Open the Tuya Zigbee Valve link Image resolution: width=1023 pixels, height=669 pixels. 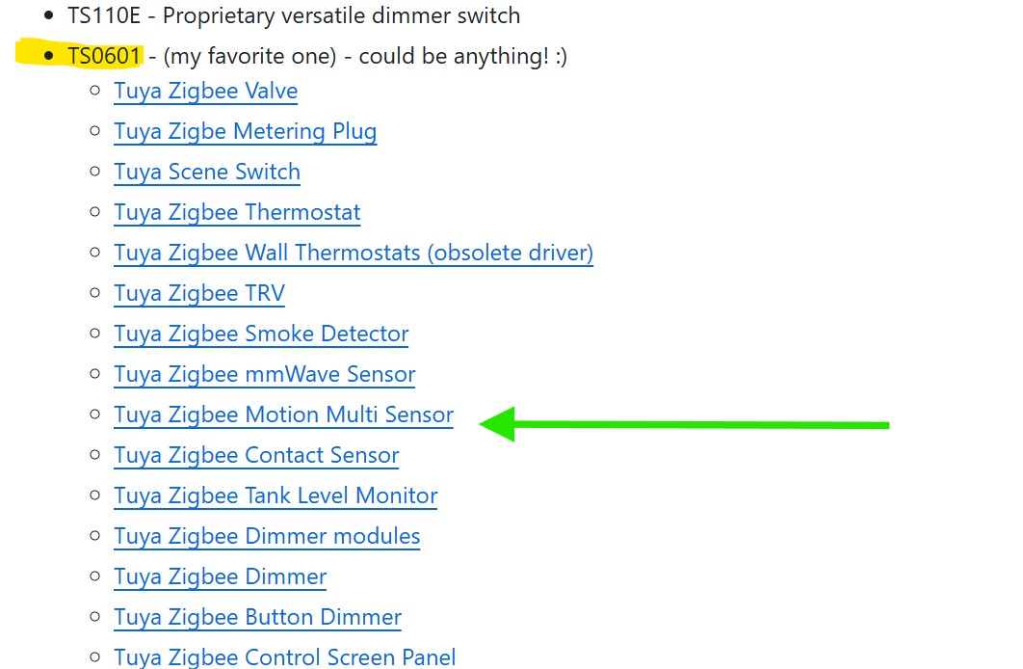[205, 91]
